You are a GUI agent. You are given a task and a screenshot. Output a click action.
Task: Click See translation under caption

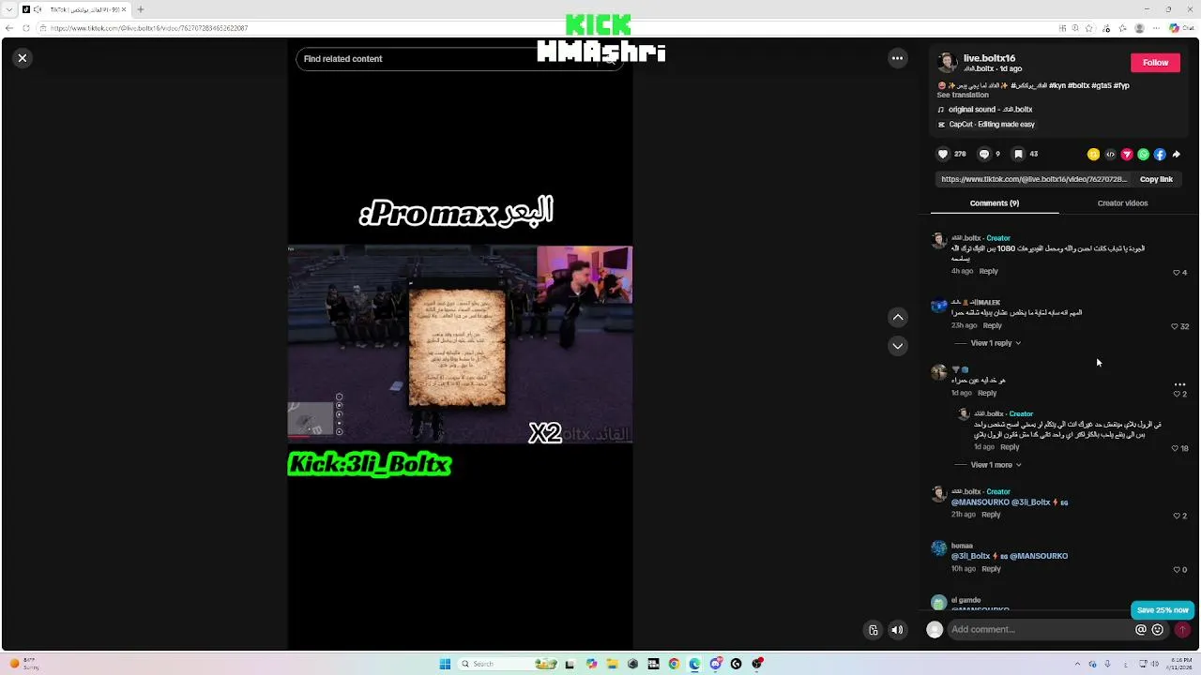(x=963, y=95)
